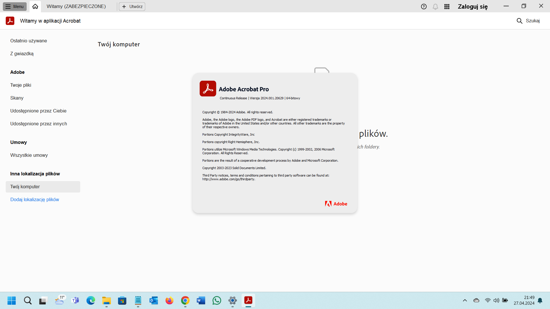Viewport: 550px width, 309px height.
Task: Select Skany in the sidebar
Action: [17, 98]
